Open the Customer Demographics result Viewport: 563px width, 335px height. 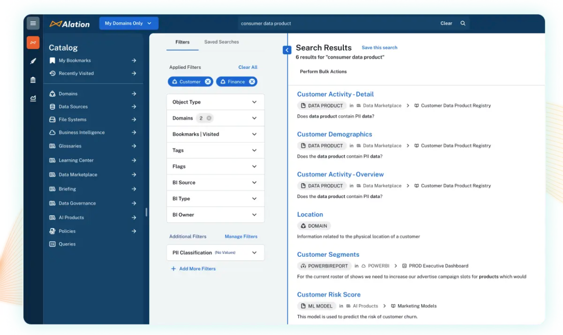point(334,134)
